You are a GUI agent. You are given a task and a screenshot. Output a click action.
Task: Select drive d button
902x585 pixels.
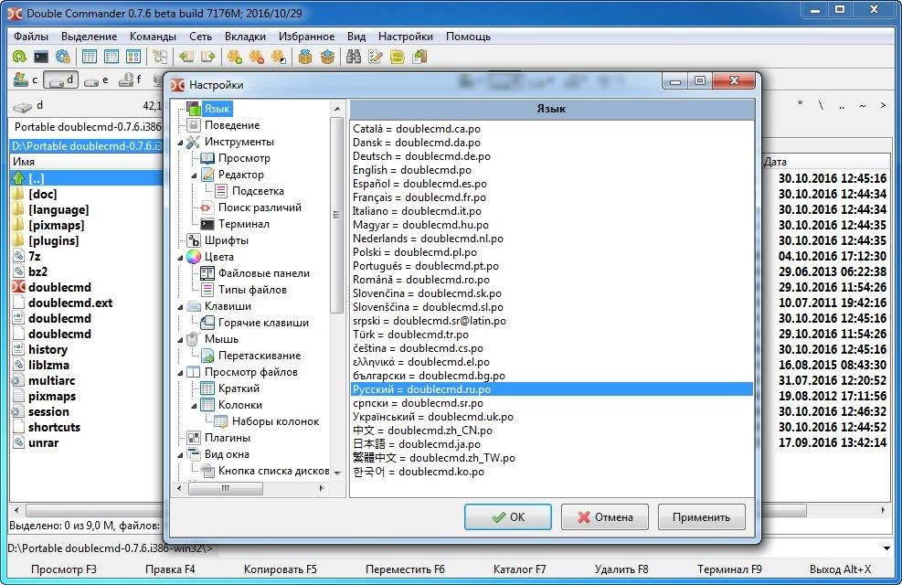[61, 80]
